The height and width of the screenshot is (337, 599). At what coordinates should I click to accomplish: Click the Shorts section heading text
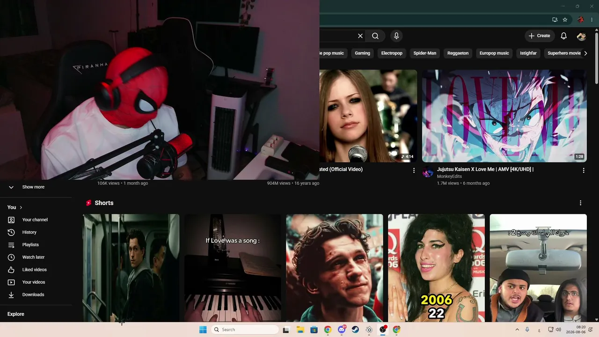pos(104,203)
